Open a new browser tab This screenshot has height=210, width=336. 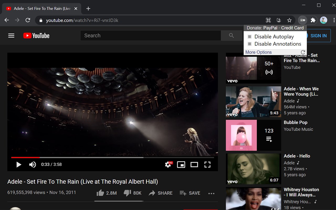[88, 9]
